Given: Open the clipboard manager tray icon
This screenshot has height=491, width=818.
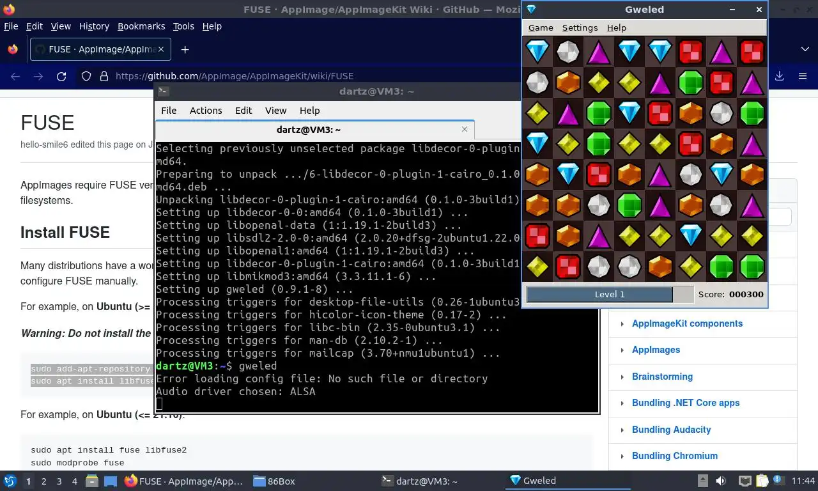Looking at the screenshot, I should pyautogui.click(x=762, y=481).
